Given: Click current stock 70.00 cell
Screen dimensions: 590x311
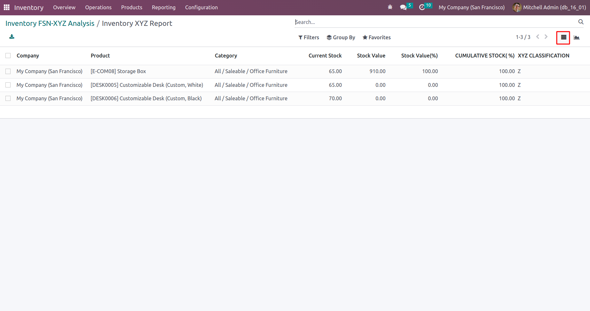Looking at the screenshot, I should click(335, 98).
